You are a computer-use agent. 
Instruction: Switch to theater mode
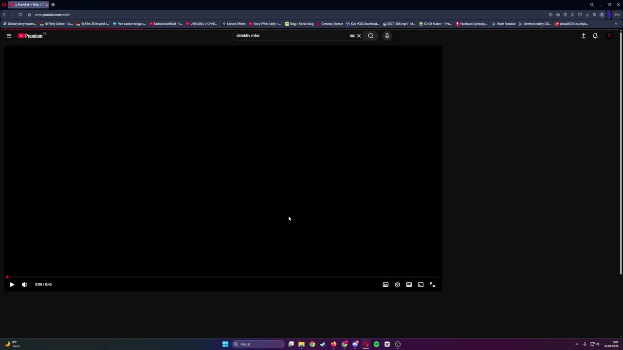pos(409,284)
